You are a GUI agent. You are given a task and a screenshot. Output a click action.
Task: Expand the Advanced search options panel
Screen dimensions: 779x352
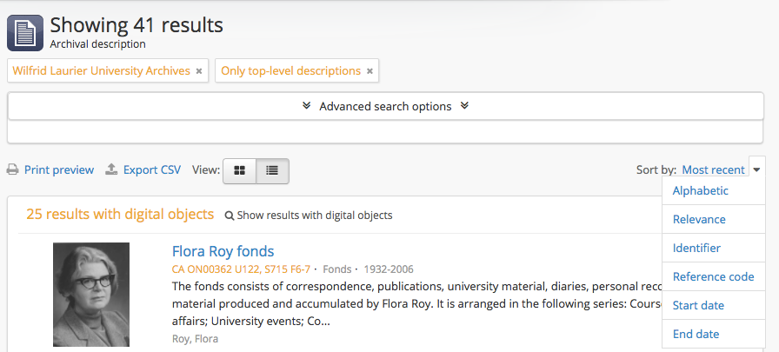385,106
